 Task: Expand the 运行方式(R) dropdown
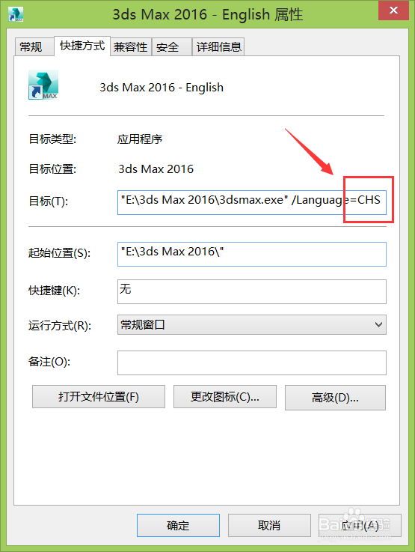click(251, 324)
